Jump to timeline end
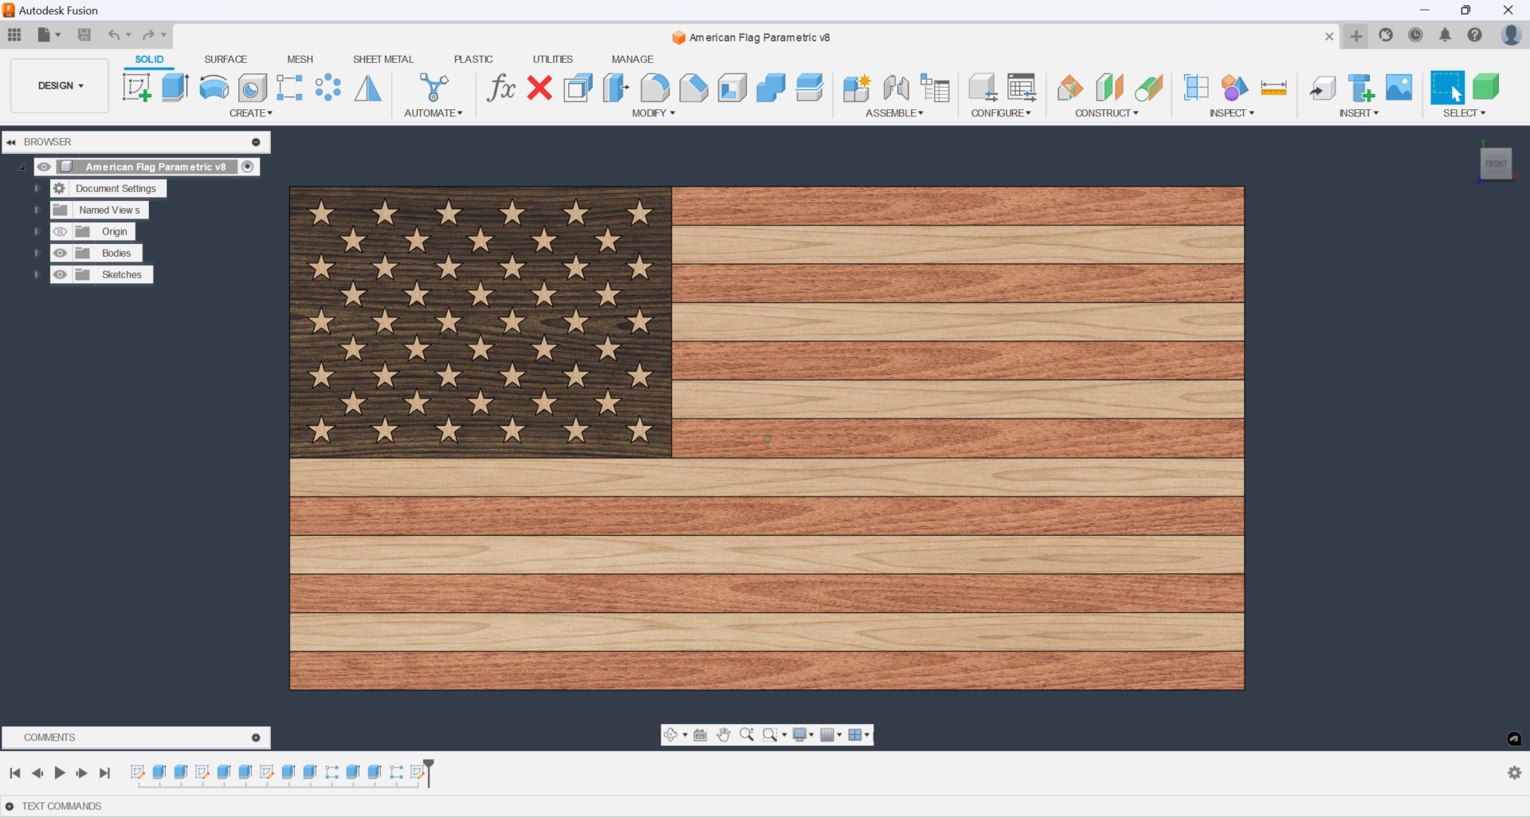1530x818 pixels. click(104, 773)
